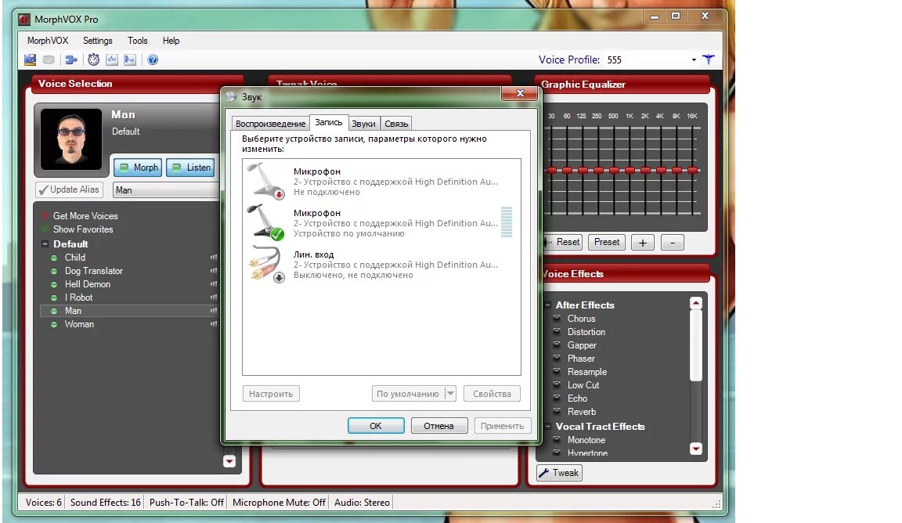The width and height of the screenshot is (902, 523).
Task: Open the MorphVOX menu
Action: pyautogui.click(x=48, y=41)
